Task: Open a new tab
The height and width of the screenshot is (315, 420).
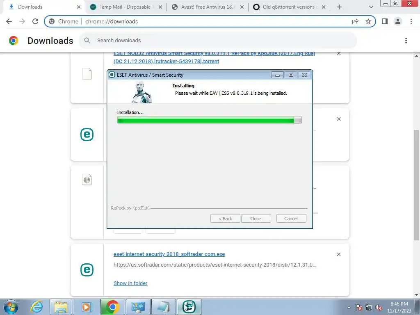Action: click(339, 7)
